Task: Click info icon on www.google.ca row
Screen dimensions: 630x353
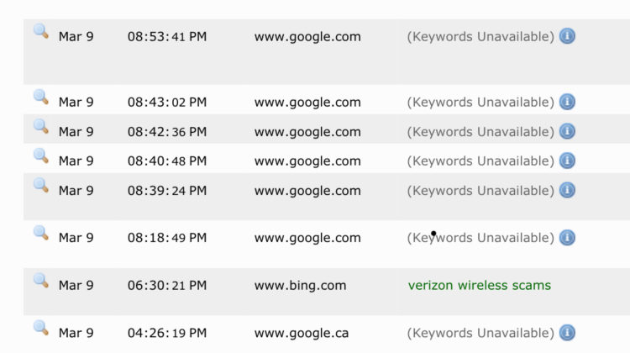Action: (x=567, y=333)
